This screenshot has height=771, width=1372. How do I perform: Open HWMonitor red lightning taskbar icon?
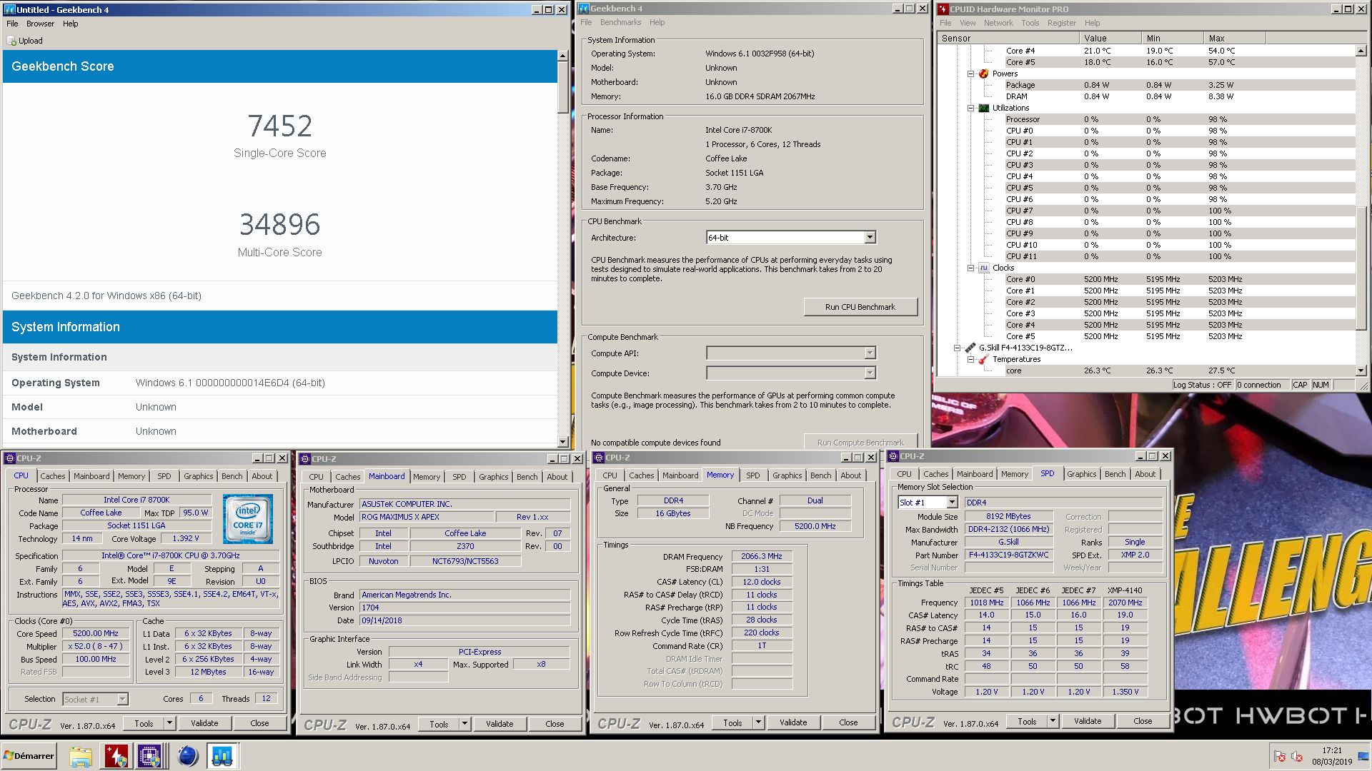click(x=116, y=756)
